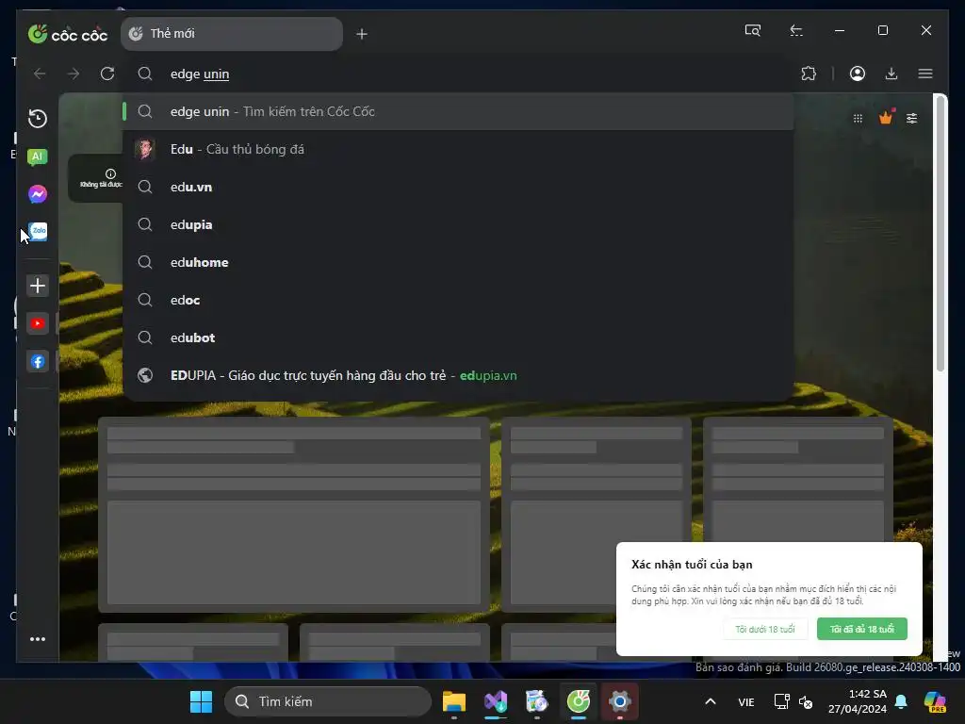The width and height of the screenshot is (965, 724).
Task: Open Cốc Cốc browser taskbar icon
Action: (579, 701)
